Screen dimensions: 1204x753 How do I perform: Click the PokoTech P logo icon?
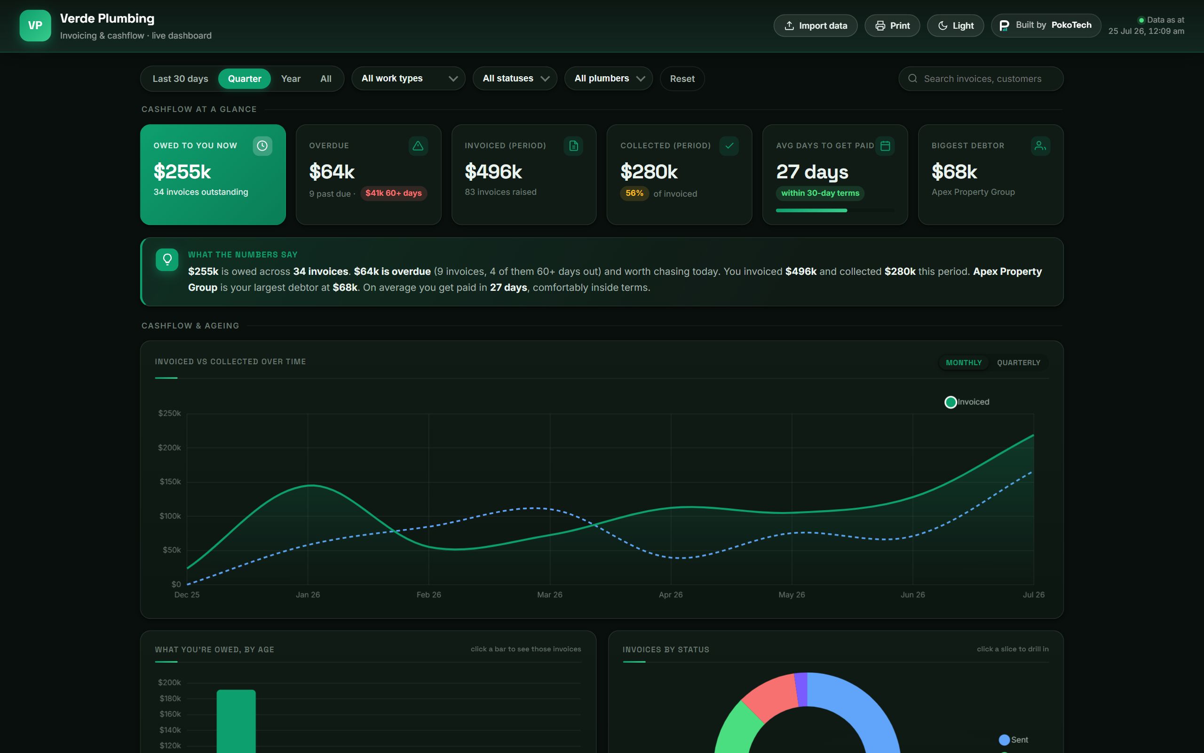click(1004, 25)
